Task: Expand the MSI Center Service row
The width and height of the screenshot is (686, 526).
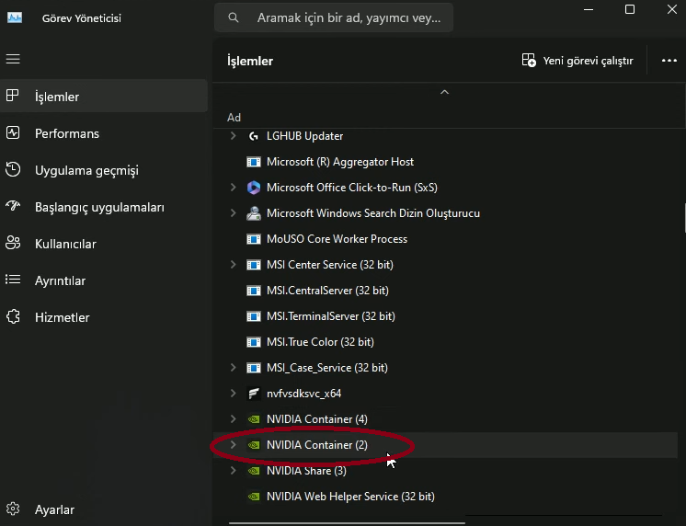Action: click(x=233, y=265)
